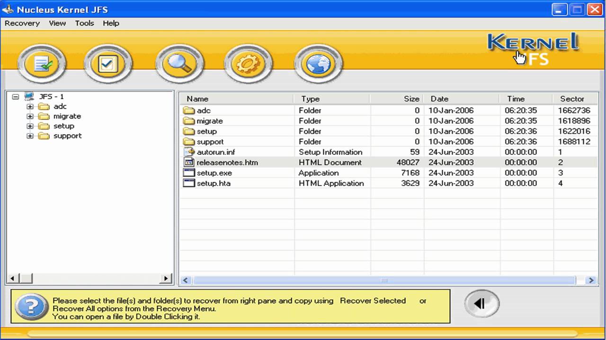
Task: Expand the setup tree folder
Action: coord(30,126)
